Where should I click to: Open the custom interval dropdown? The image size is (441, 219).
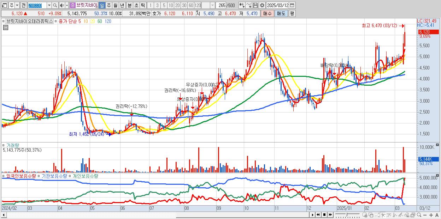pyautogui.click(x=212, y=6)
